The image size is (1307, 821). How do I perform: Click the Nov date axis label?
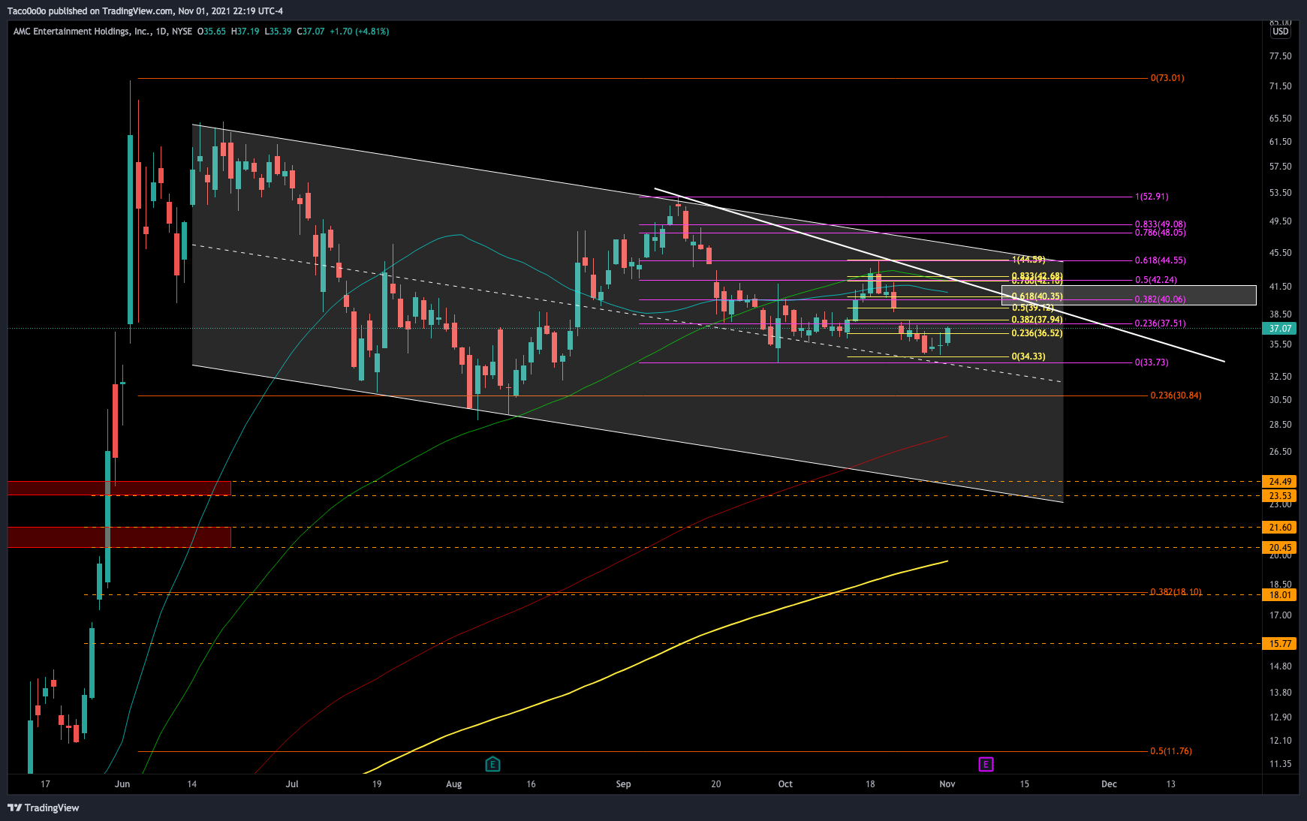[x=947, y=784]
